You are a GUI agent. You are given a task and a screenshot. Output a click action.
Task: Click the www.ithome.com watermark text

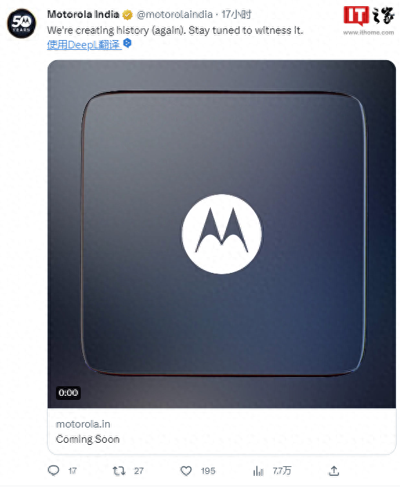(x=369, y=32)
